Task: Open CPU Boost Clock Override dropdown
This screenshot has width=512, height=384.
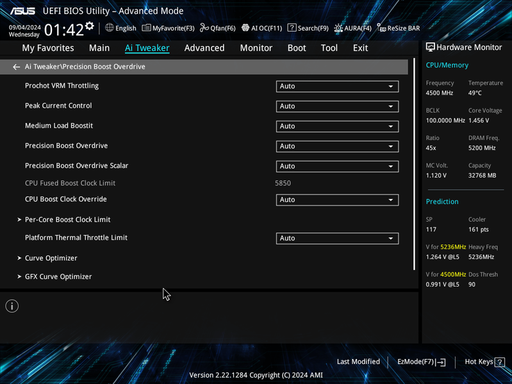Action: pos(337,199)
